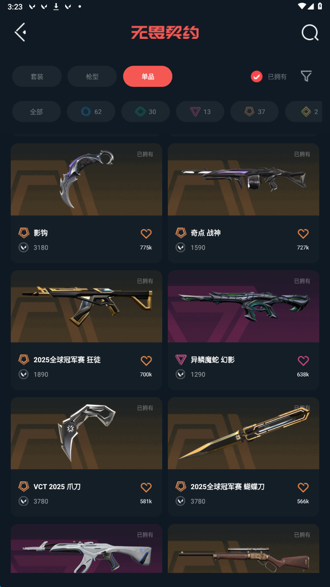Select the 全部 rarity filter
330x587 pixels.
click(36, 112)
